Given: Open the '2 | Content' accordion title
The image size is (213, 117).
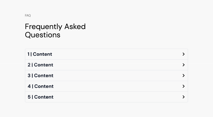Looking at the screenshot, I should 40,65.
